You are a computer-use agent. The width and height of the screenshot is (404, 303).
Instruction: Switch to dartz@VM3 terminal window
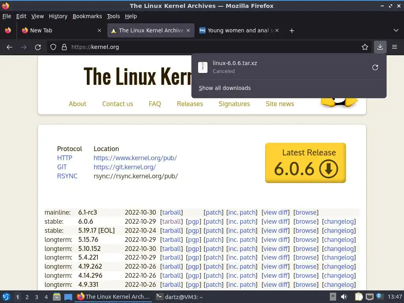(180, 297)
